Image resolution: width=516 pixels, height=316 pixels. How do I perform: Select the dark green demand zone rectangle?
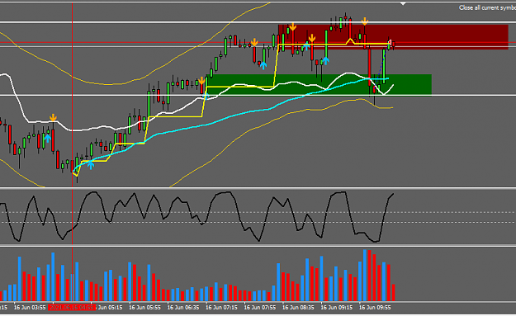pyautogui.click(x=320, y=84)
